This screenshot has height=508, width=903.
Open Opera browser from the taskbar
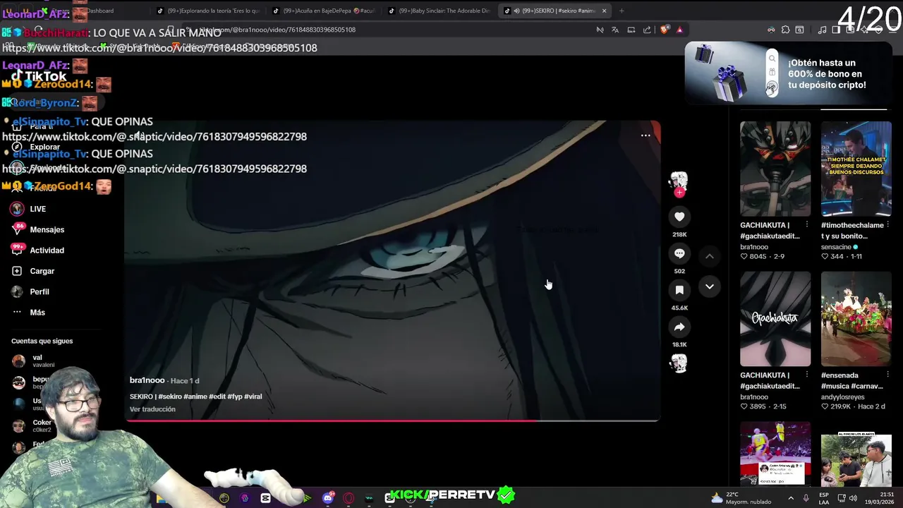(349, 498)
